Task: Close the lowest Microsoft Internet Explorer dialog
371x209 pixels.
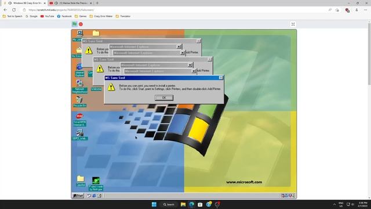Action: pyautogui.click(x=194, y=71)
